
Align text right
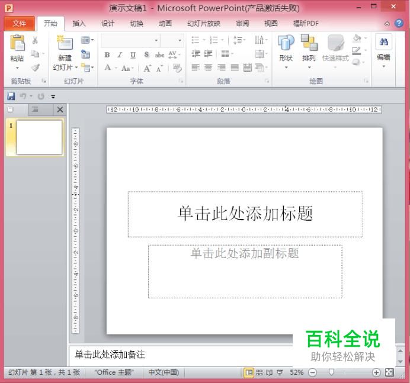click(222, 67)
